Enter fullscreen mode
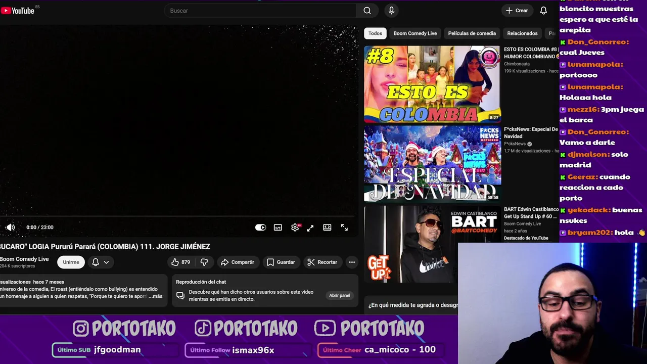Screen dimensions: 647x364 click(344, 227)
